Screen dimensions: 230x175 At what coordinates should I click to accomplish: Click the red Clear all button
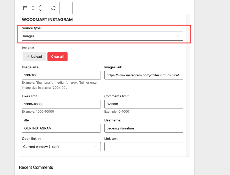click(x=57, y=57)
